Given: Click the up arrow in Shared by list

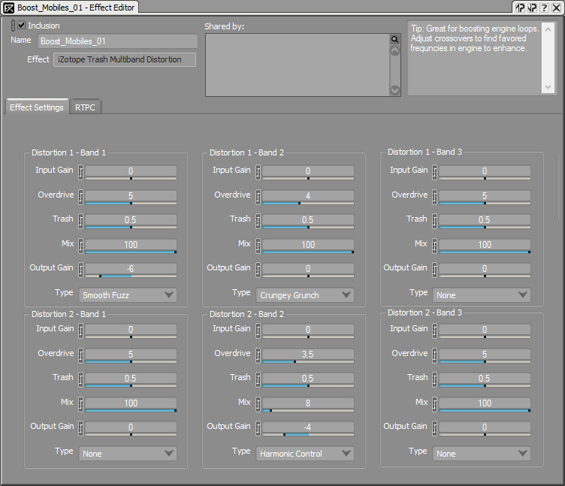Looking at the screenshot, I should 395,51.
